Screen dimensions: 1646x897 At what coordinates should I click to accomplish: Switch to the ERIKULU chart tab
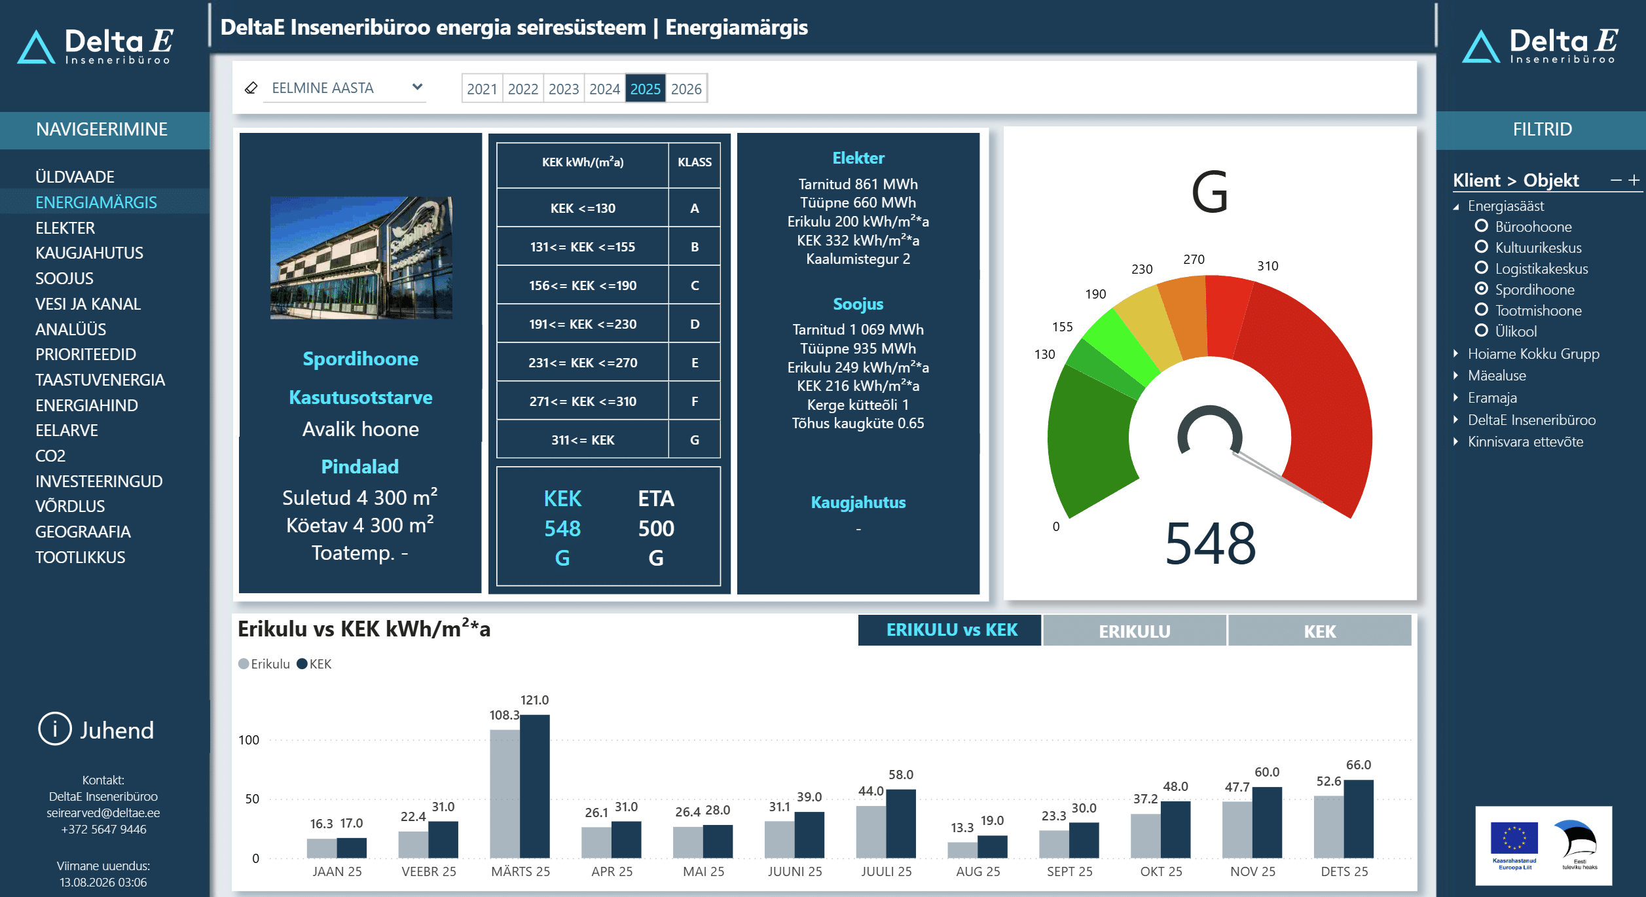pos(1134,631)
